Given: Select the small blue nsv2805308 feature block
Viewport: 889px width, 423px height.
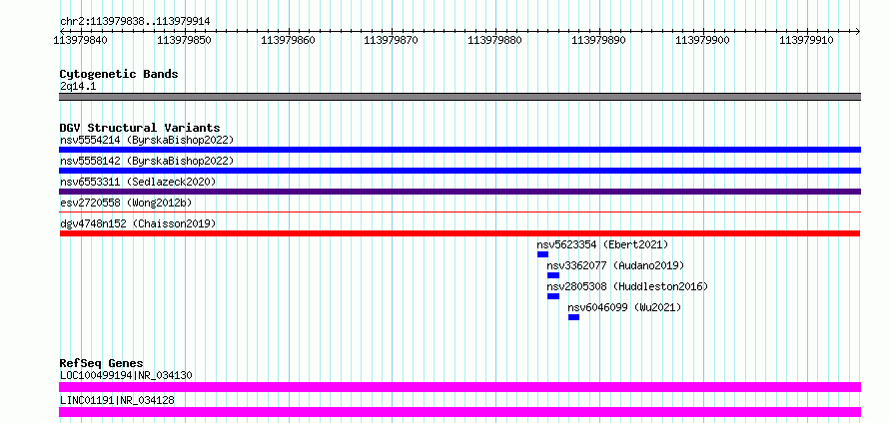Looking at the screenshot, I should [x=553, y=296].
